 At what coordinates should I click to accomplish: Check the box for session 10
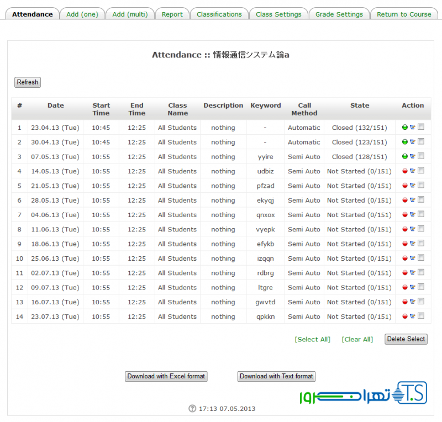coord(421,257)
